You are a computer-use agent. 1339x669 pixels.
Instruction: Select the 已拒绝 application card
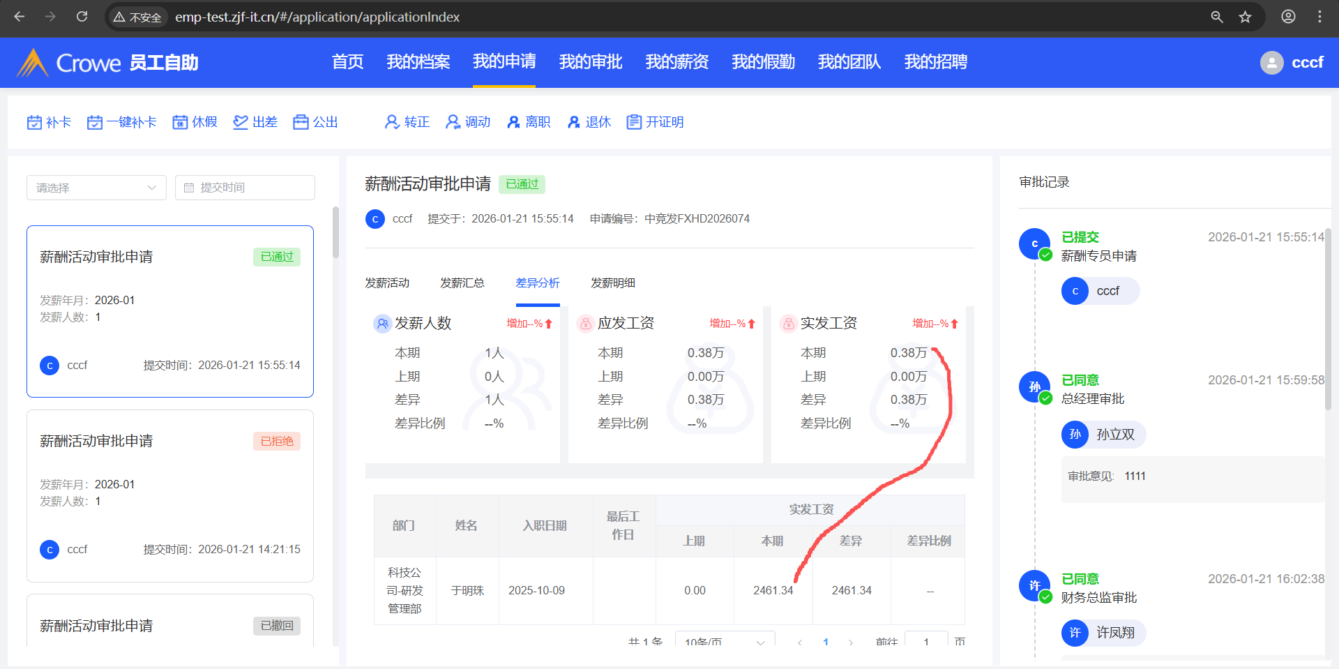tap(170, 495)
